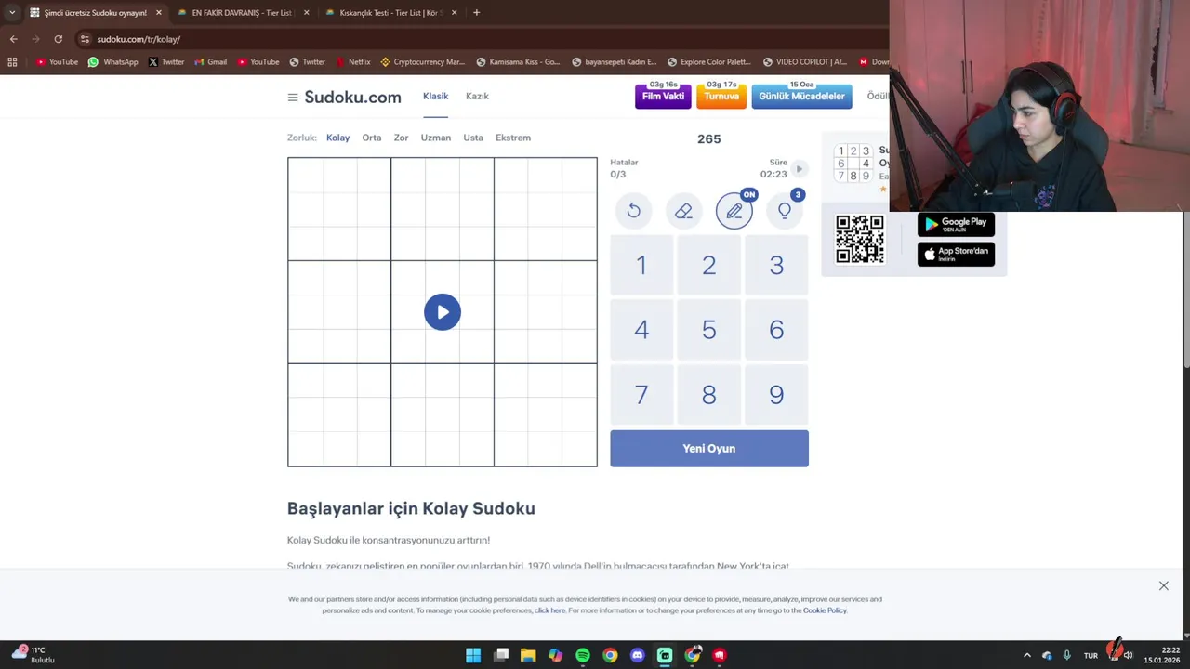Open a new browser tab

pyautogui.click(x=476, y=13)
